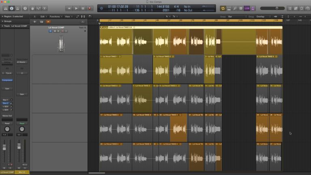The width and height of the screenshot is (311, 175).
Task: Open the Edit menu in tracks area
Action: pos(43,17)
